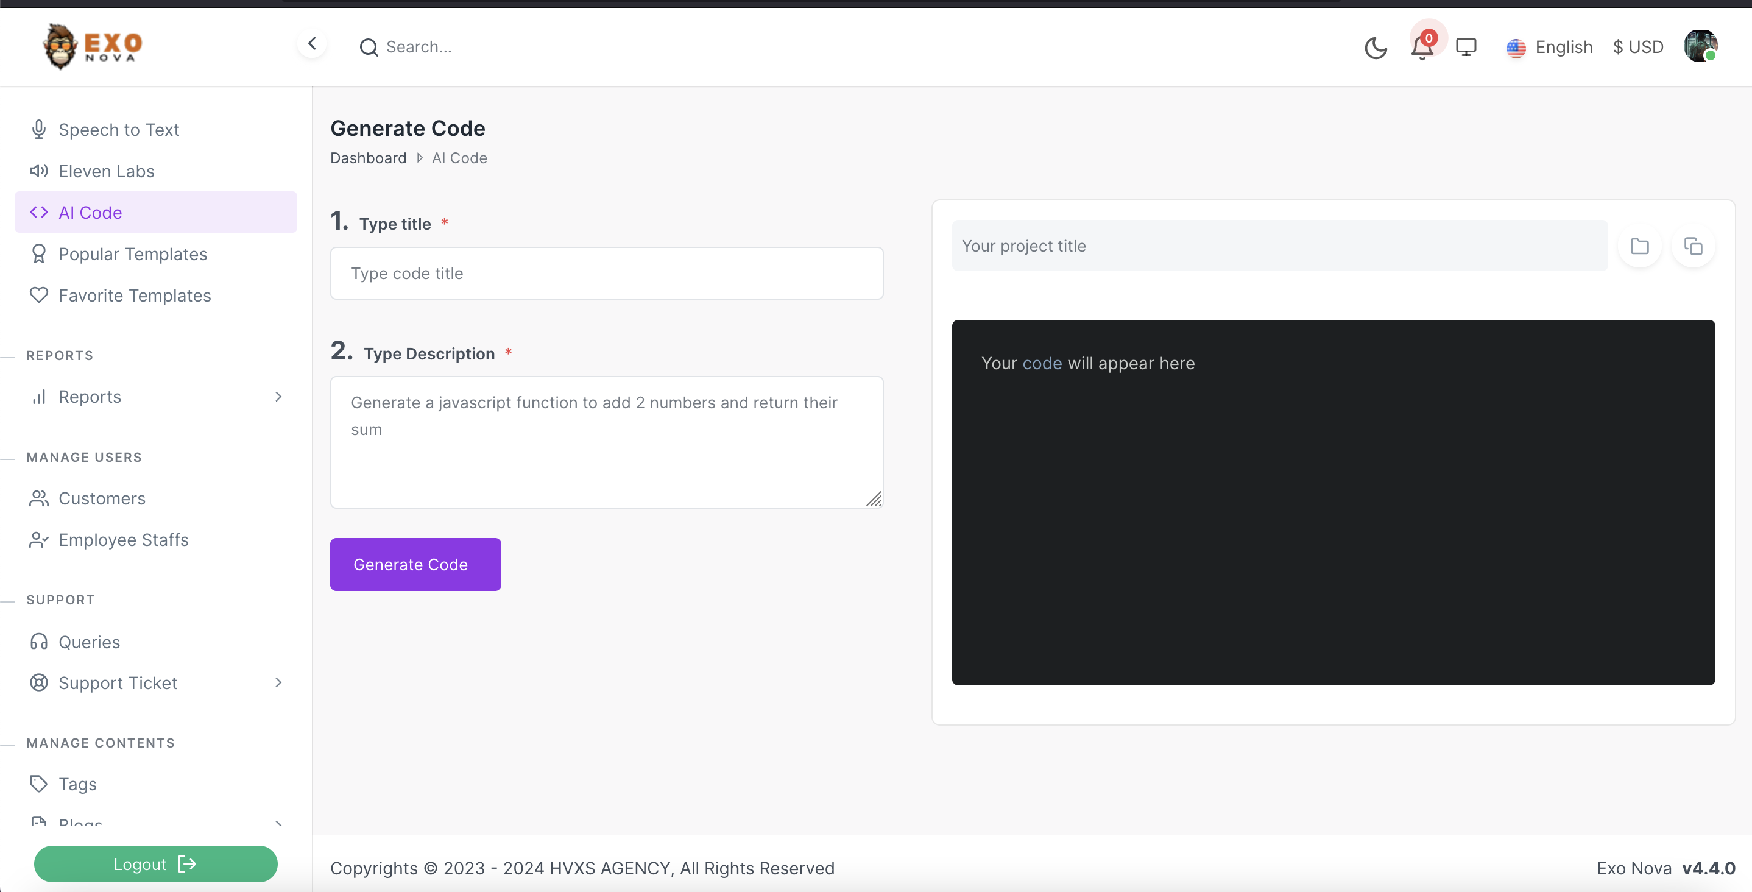Open the notifications bell
This screenshot has width=1752, height=892.
(x=1421, y=48)
